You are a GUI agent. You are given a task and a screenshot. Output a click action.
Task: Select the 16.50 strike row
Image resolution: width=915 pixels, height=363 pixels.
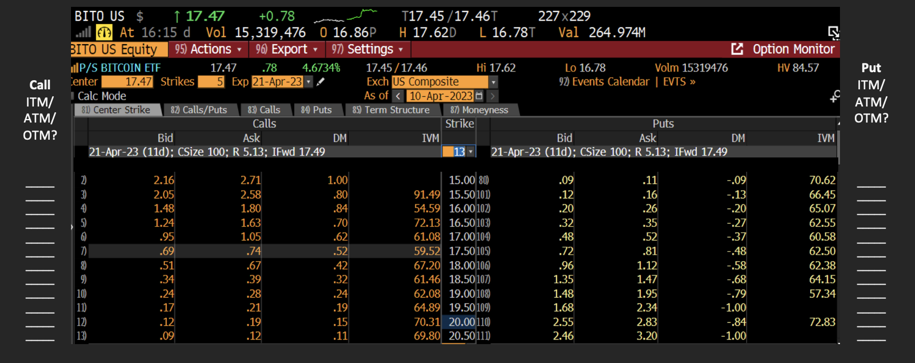pyautogui.click(x=457, y=223)
